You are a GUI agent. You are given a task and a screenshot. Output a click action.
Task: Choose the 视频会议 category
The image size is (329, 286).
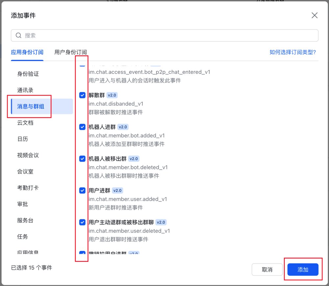[28, 155]
